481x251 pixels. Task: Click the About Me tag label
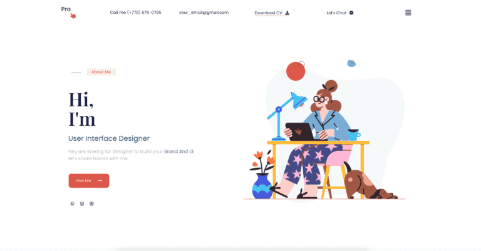101,72
